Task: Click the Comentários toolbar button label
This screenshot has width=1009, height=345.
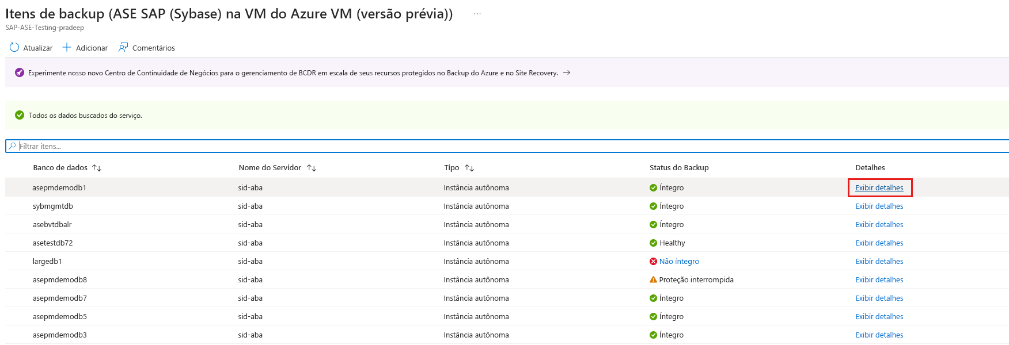Action: (x=154, y=48)
